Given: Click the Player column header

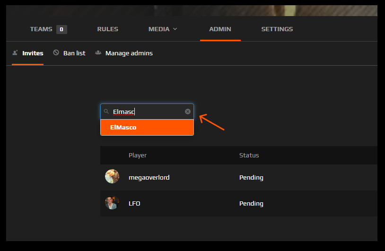Looking at the screenshot, I should [138, 155].
